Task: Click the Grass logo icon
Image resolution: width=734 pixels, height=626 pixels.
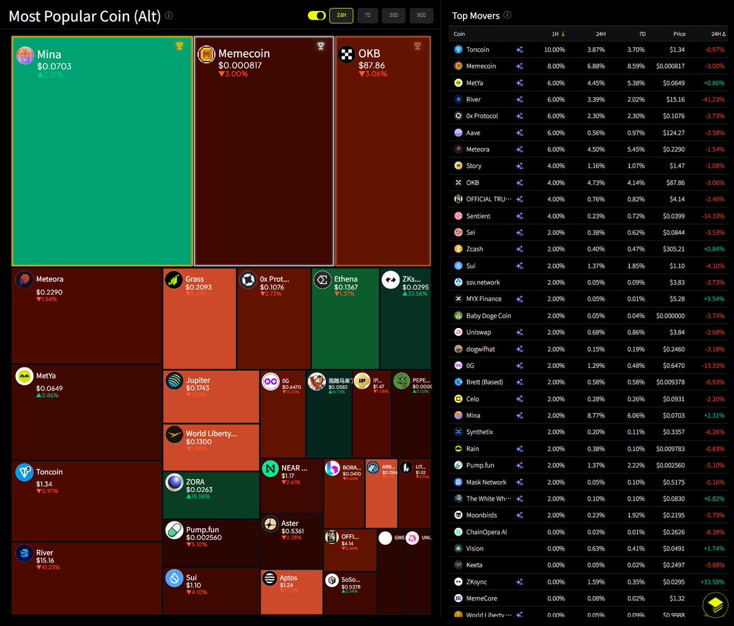Action: [x=174, y=280]
